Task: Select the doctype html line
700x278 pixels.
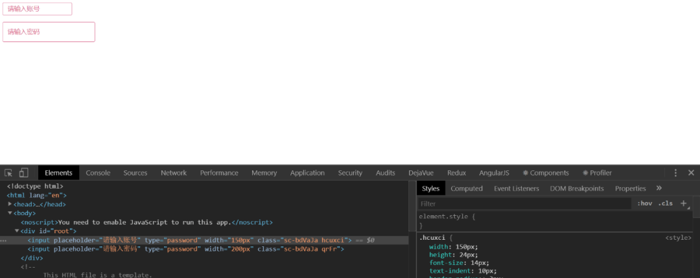Action: pyautogui.click(x=35, y=186)
